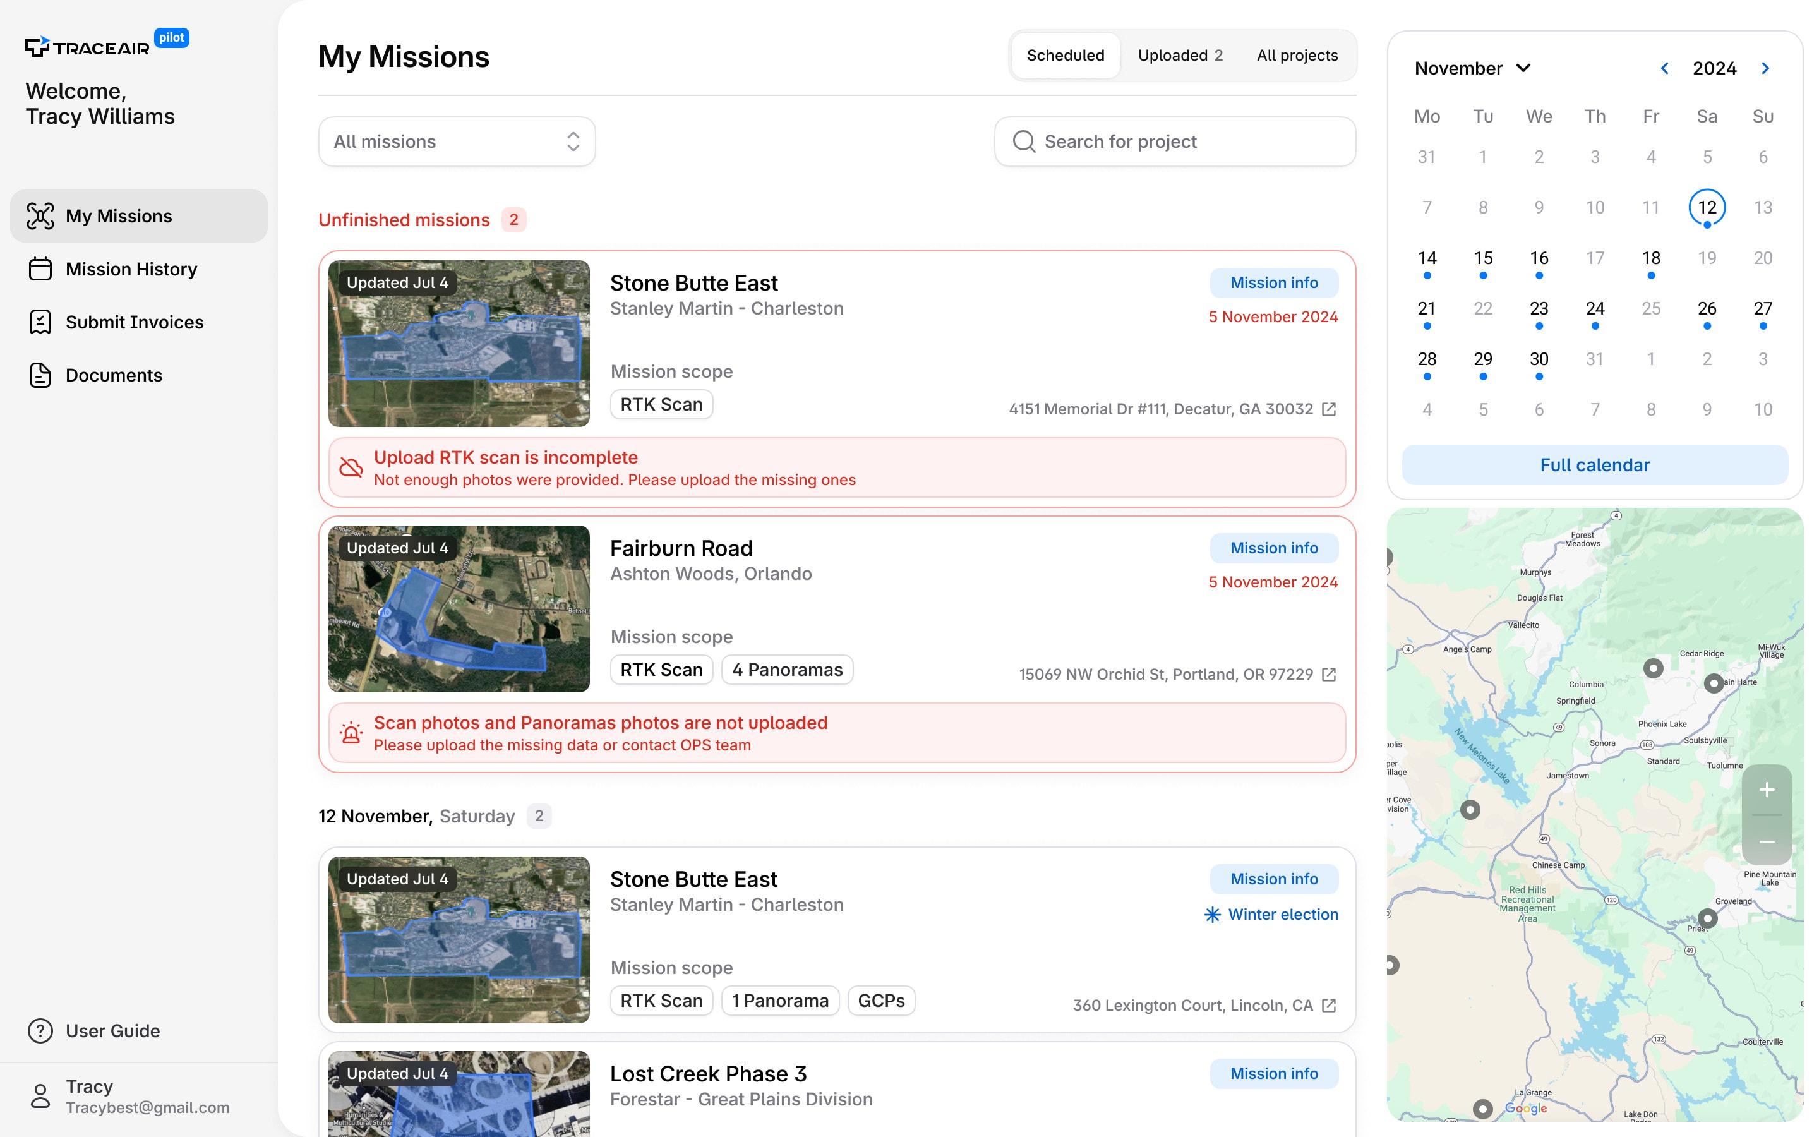Viewport: 1819px width, 1137px height.
Task: Open Mission History in sidebar
Action: [x=139, y=269]
